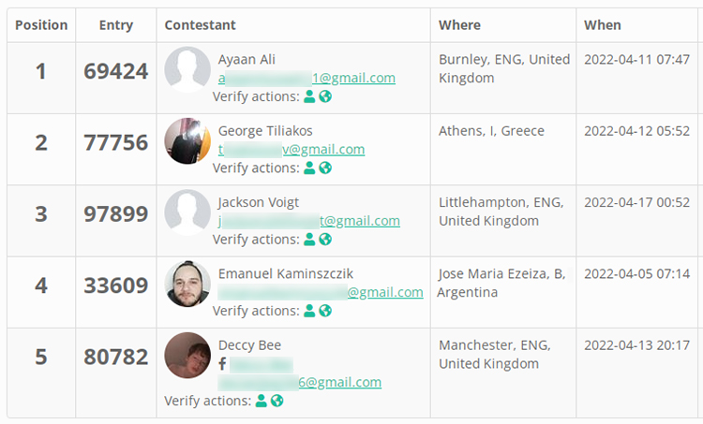703x424 pixels.
Task: Click person verify icon for Ayaan Ali
Action: point(309,96)
